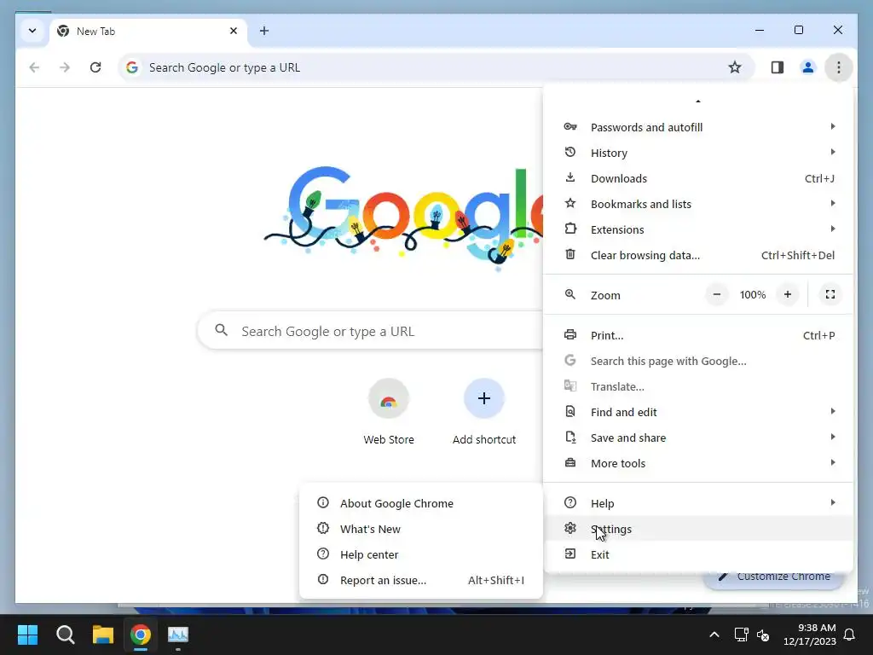Open the tab search dropdown arrow
The width and height of the screenshot is (873, 655).
32,31
